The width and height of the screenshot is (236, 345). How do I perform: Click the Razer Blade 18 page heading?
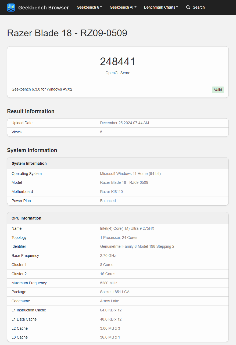[x=67, y=33]
